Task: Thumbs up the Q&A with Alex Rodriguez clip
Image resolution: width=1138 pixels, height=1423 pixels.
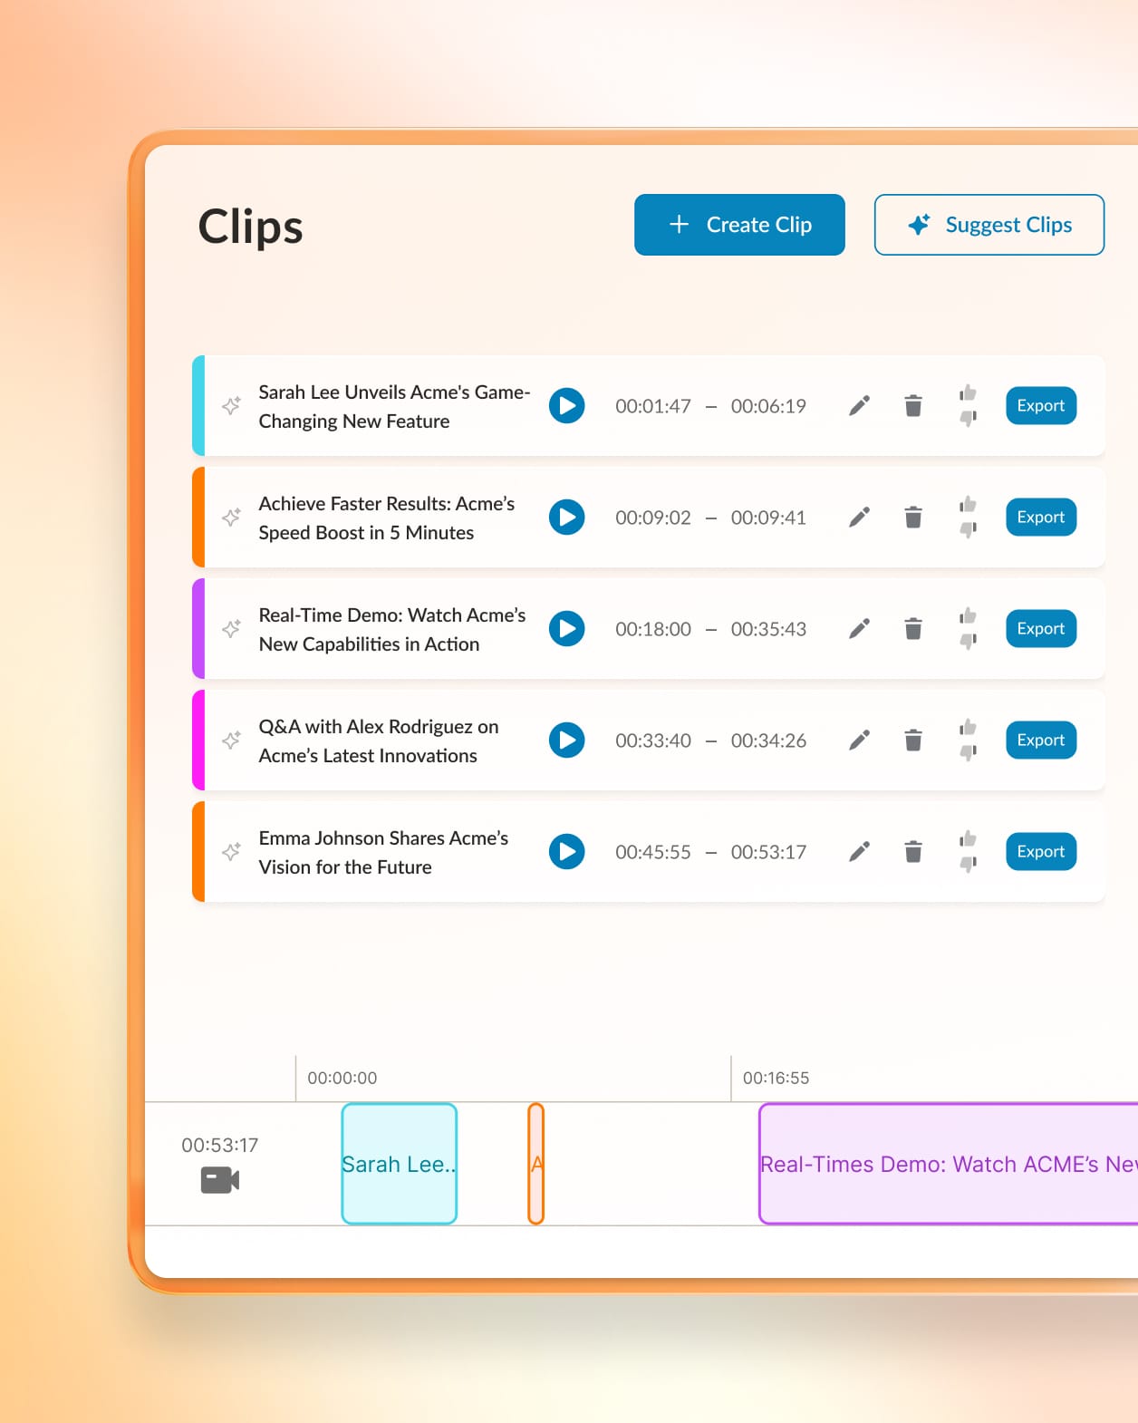Action: coord(968,727)
